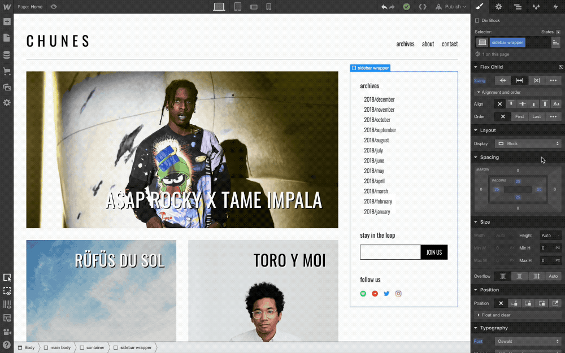Image resolution: width=565 pixels, height=353 pixels.
Task: Click the JOIN US button
Action: tap(434, 252)
